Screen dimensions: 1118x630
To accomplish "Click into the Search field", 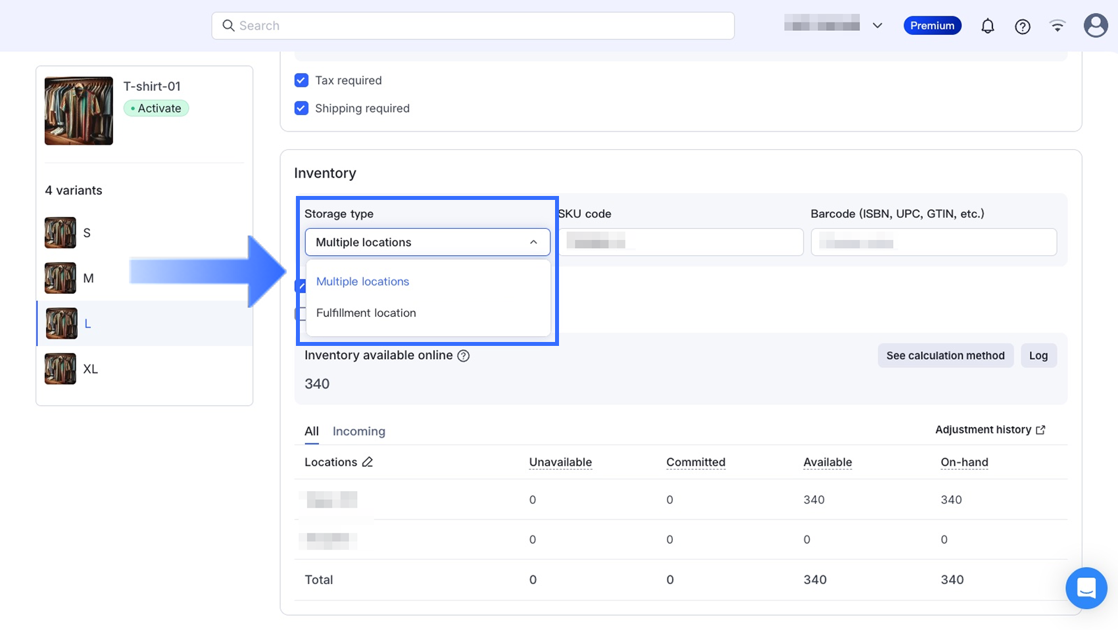I will point(474,26).
